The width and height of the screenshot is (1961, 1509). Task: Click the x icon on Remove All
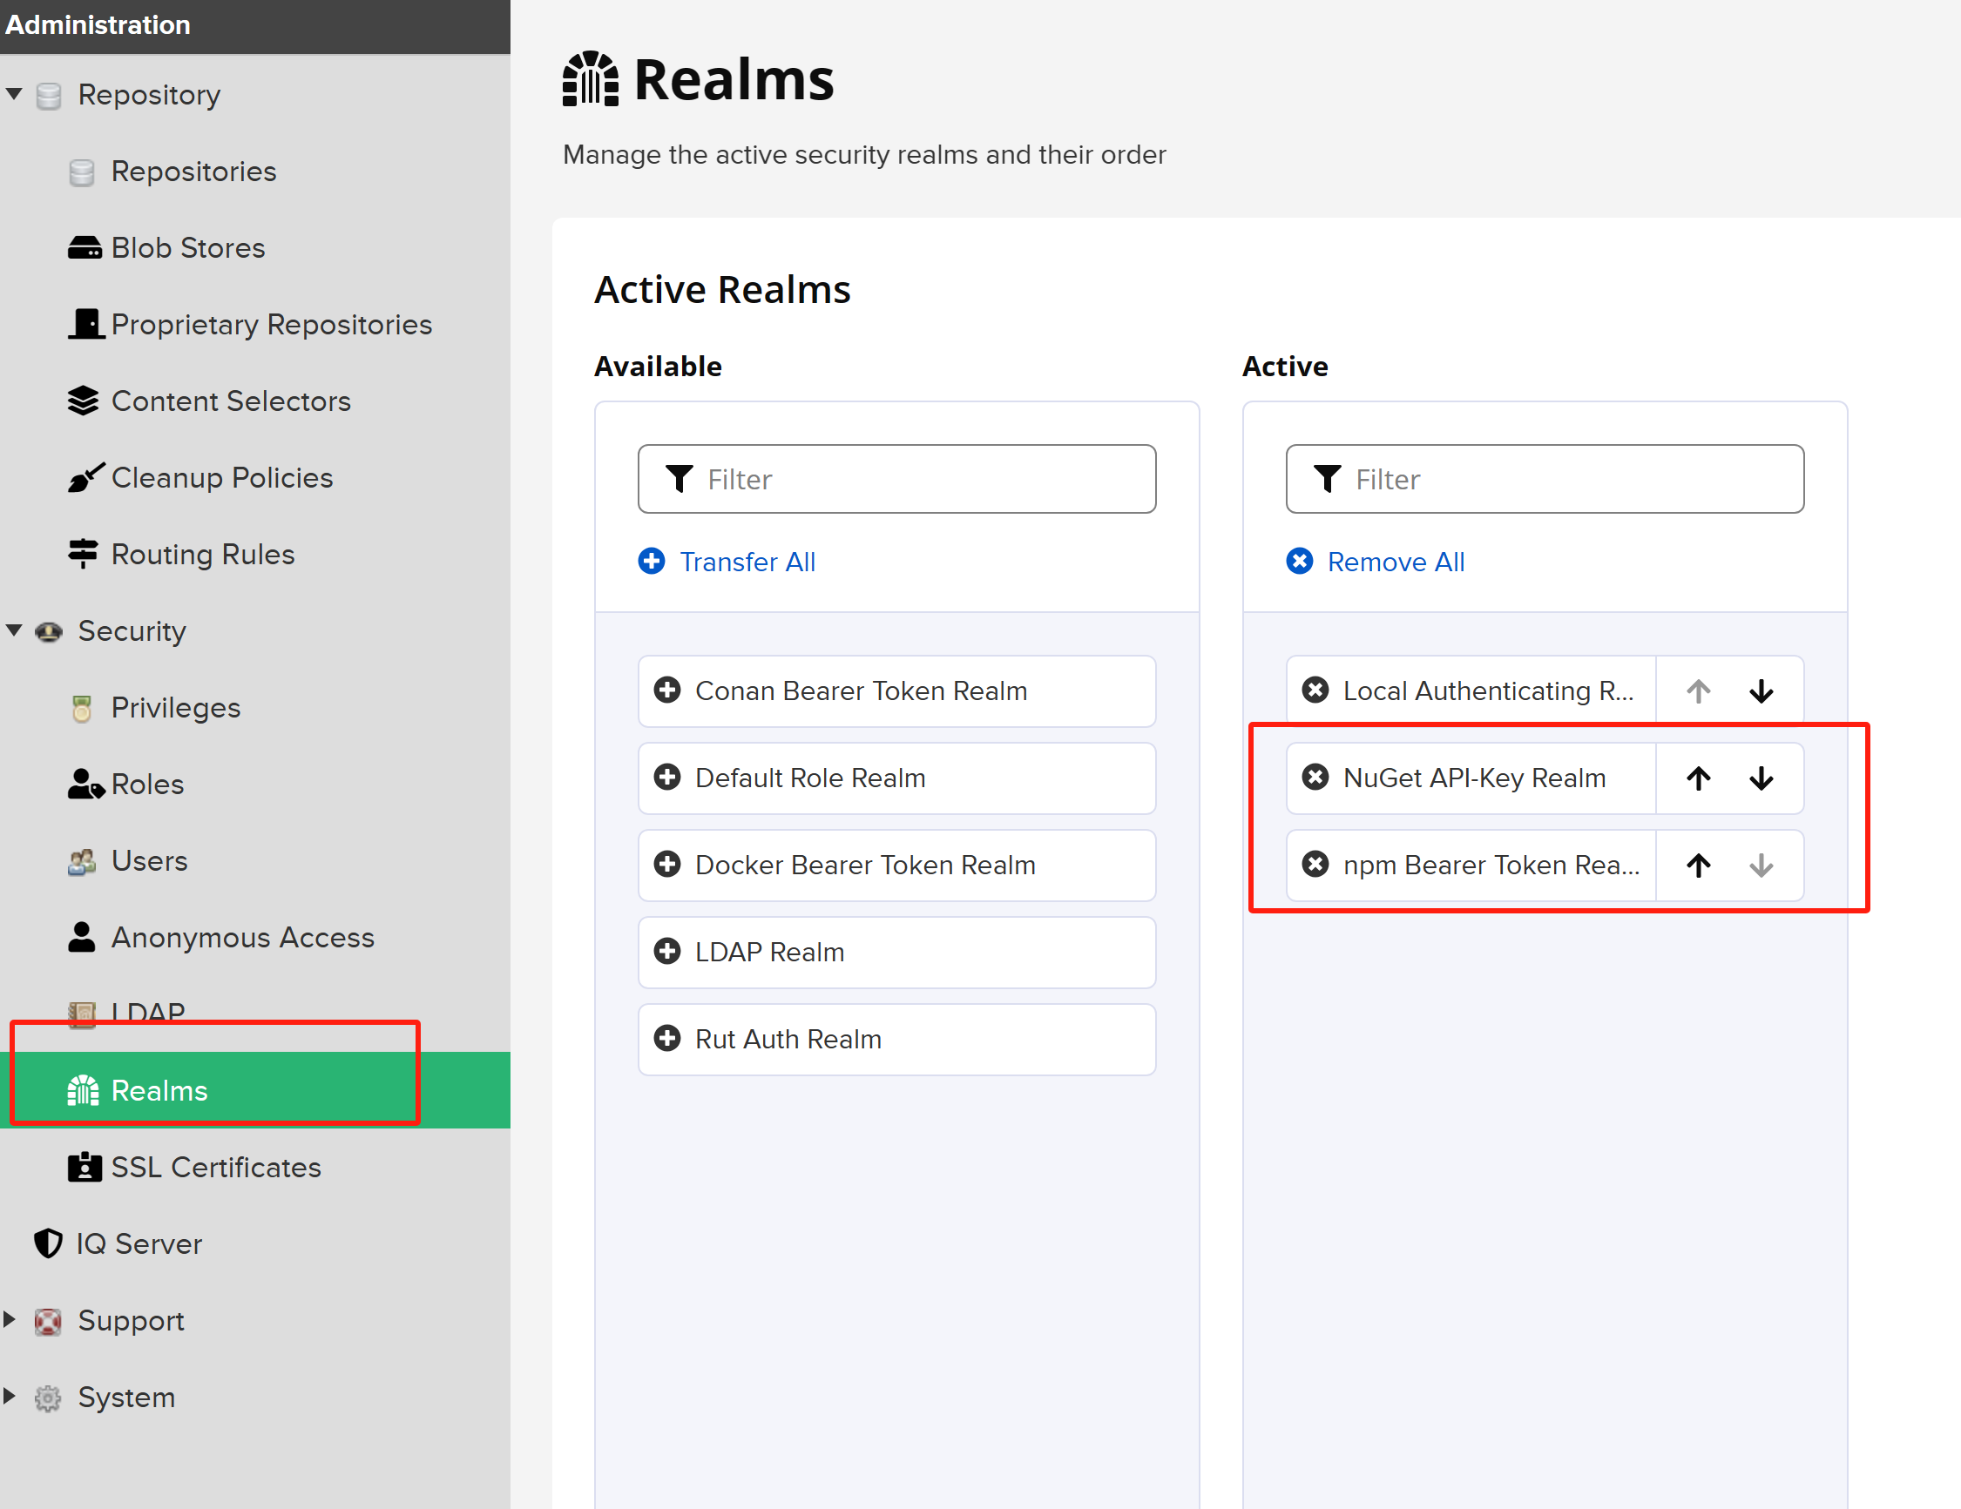coord(1299,561)
